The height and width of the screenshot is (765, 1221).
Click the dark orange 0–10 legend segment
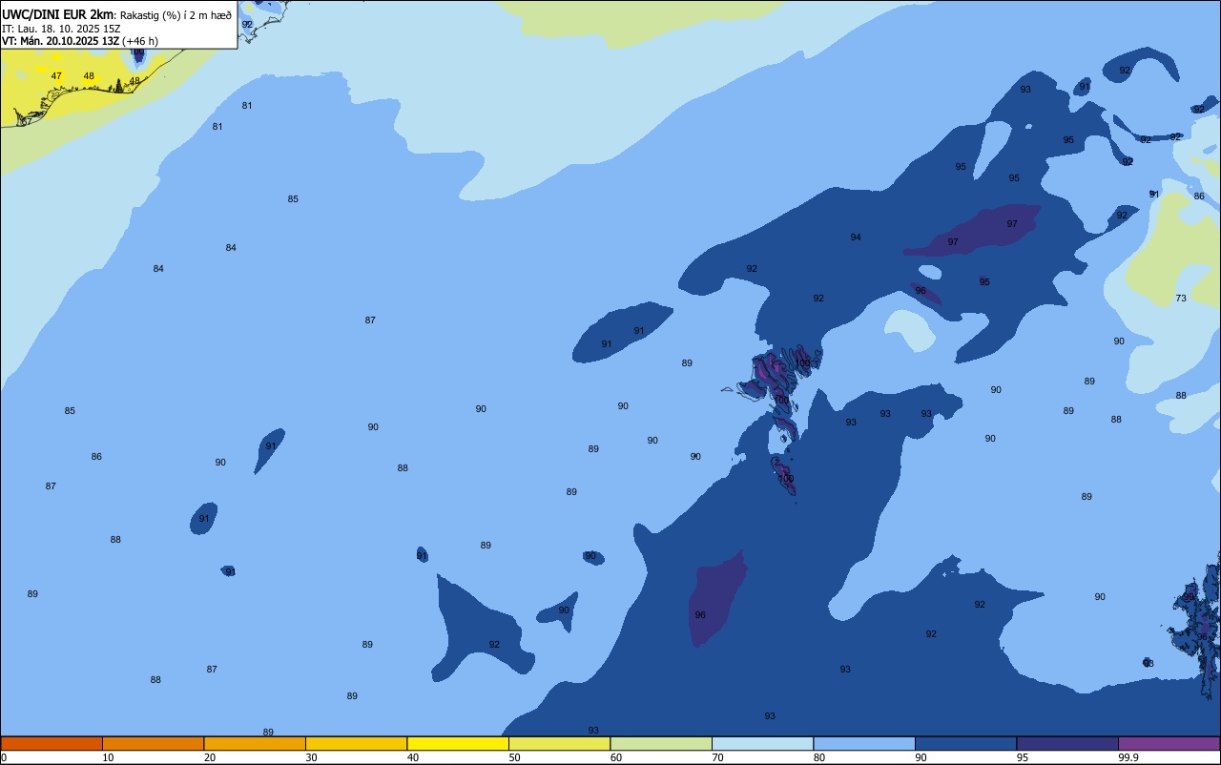pos(52,743)
